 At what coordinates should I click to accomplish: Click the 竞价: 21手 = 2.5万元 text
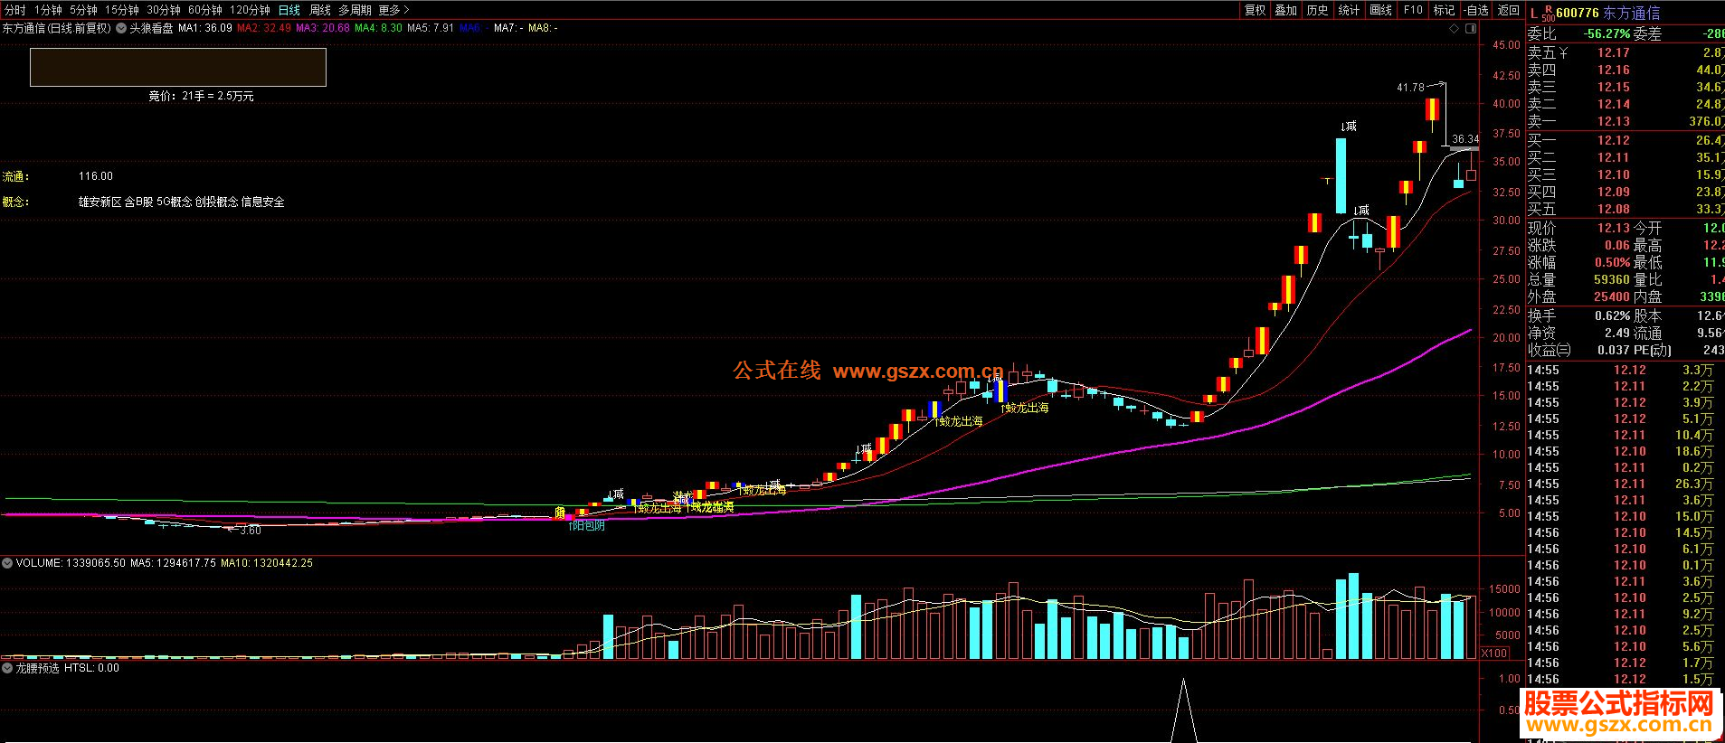tap(201, 96)
